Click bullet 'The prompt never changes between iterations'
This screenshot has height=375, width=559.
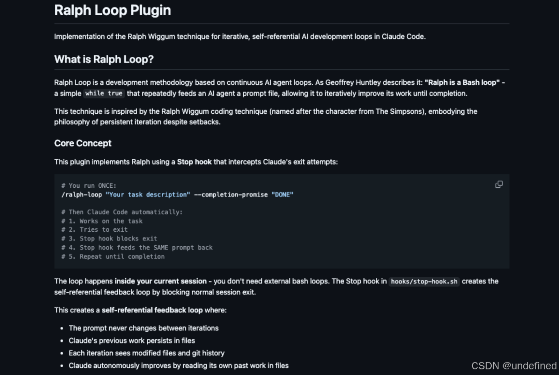coord(144,328)
